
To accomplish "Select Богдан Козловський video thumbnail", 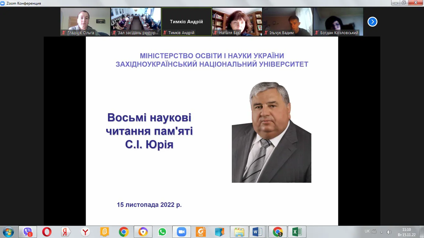I will click(x=338, y=22).
